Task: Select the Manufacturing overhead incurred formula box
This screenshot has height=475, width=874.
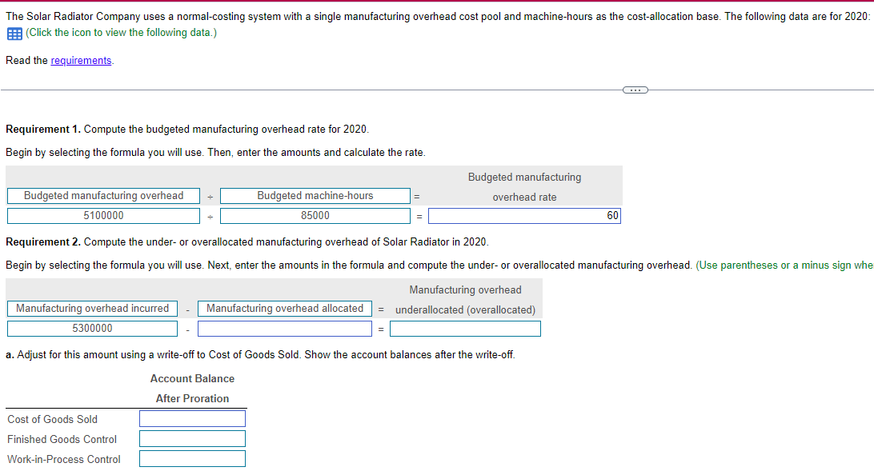Action: pos(92,308)
